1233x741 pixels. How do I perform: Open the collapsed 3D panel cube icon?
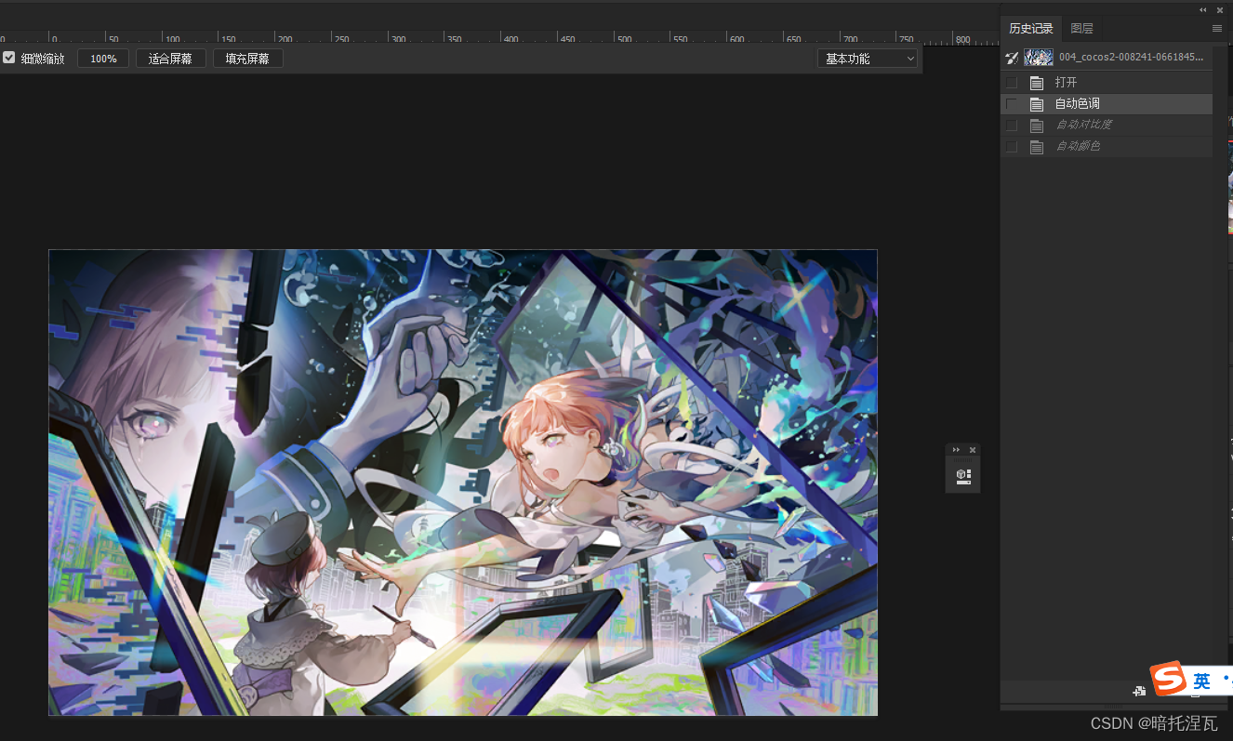click(x=963, y=476)
